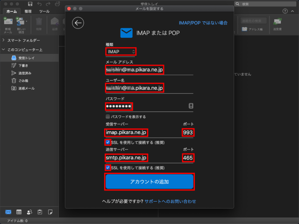
Task: Switch to Calendar view in the bottom bar
Action: pos(19,211)
